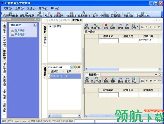Click 重复 in the 用户报修 toolbar
The image size is (164, 124).
127,26
